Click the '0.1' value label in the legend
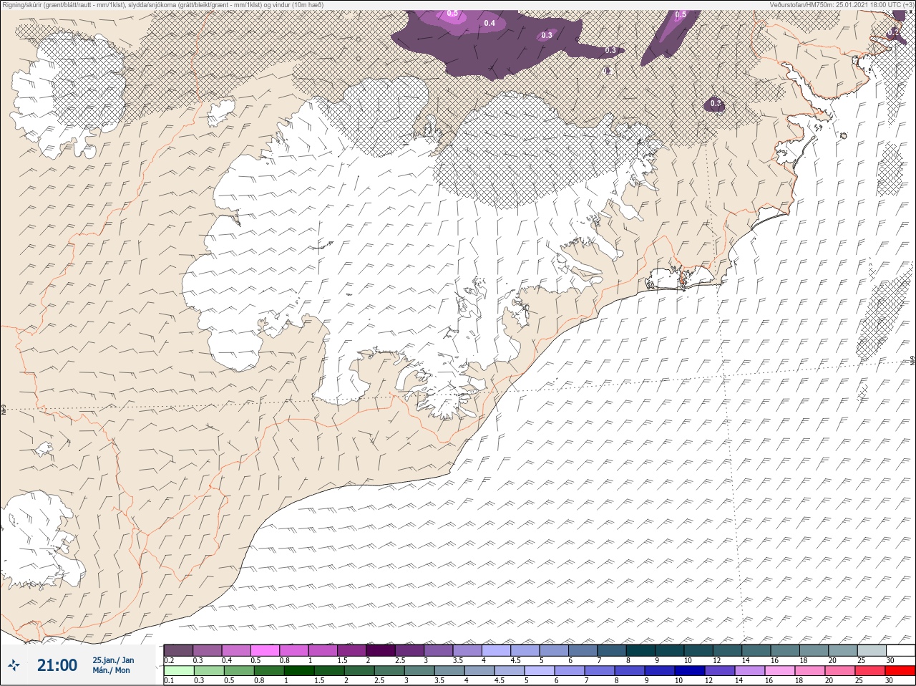 click(x=170, y=681)
